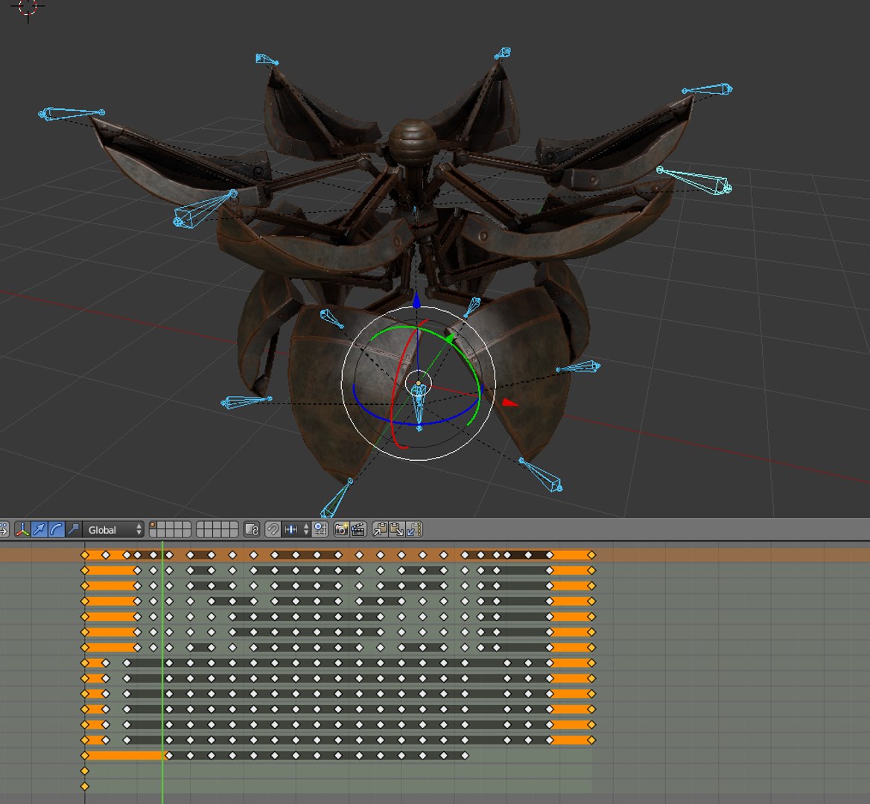Click the OpenGL render image camera icon
The height and width of the screenshot is (804, 870).
coord(341,529)
